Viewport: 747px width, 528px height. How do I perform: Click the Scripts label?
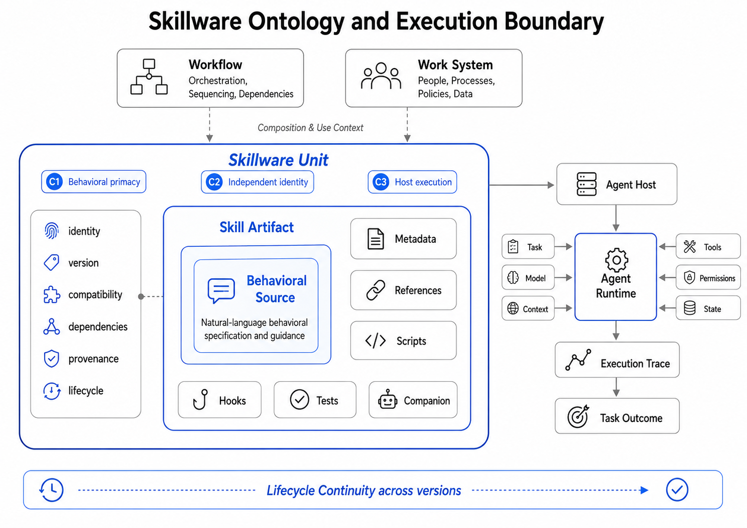[x=411, y=341]
